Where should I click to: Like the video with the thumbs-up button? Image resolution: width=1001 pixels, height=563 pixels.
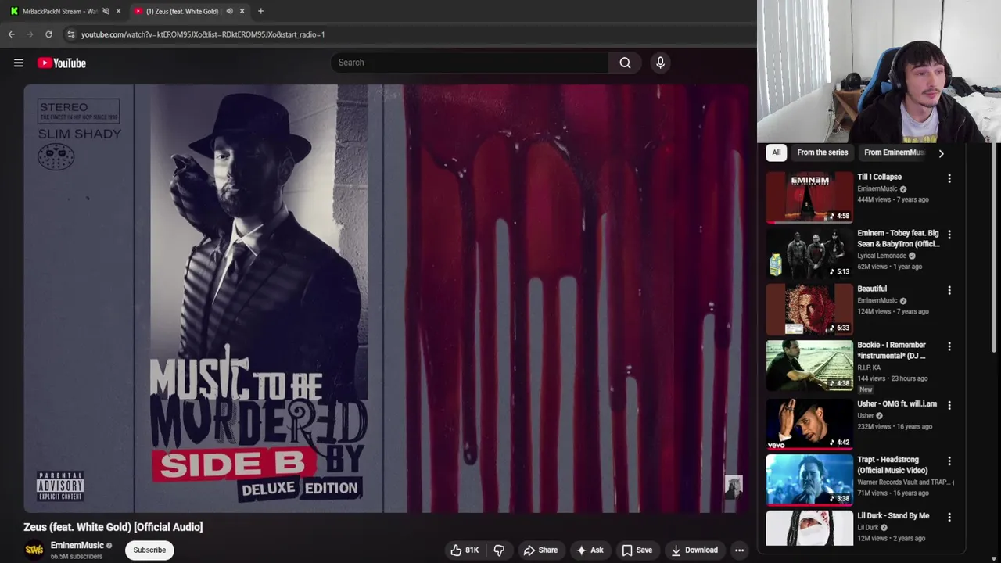click(x=465, y=550)
